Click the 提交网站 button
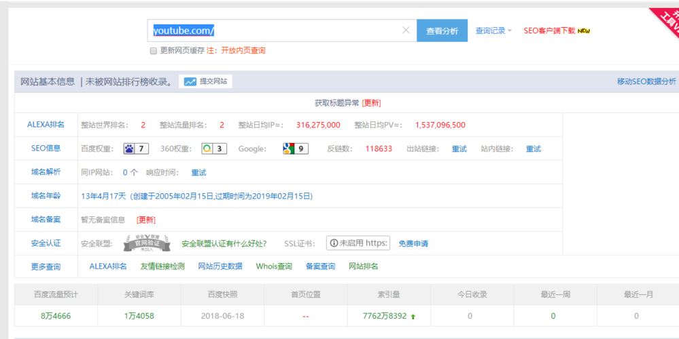The height and width of the screenshot is (339, 679). pos(206,81)
